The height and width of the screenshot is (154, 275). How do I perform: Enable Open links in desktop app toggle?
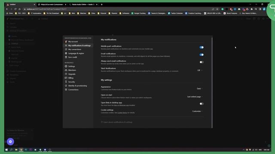(202, 104)
